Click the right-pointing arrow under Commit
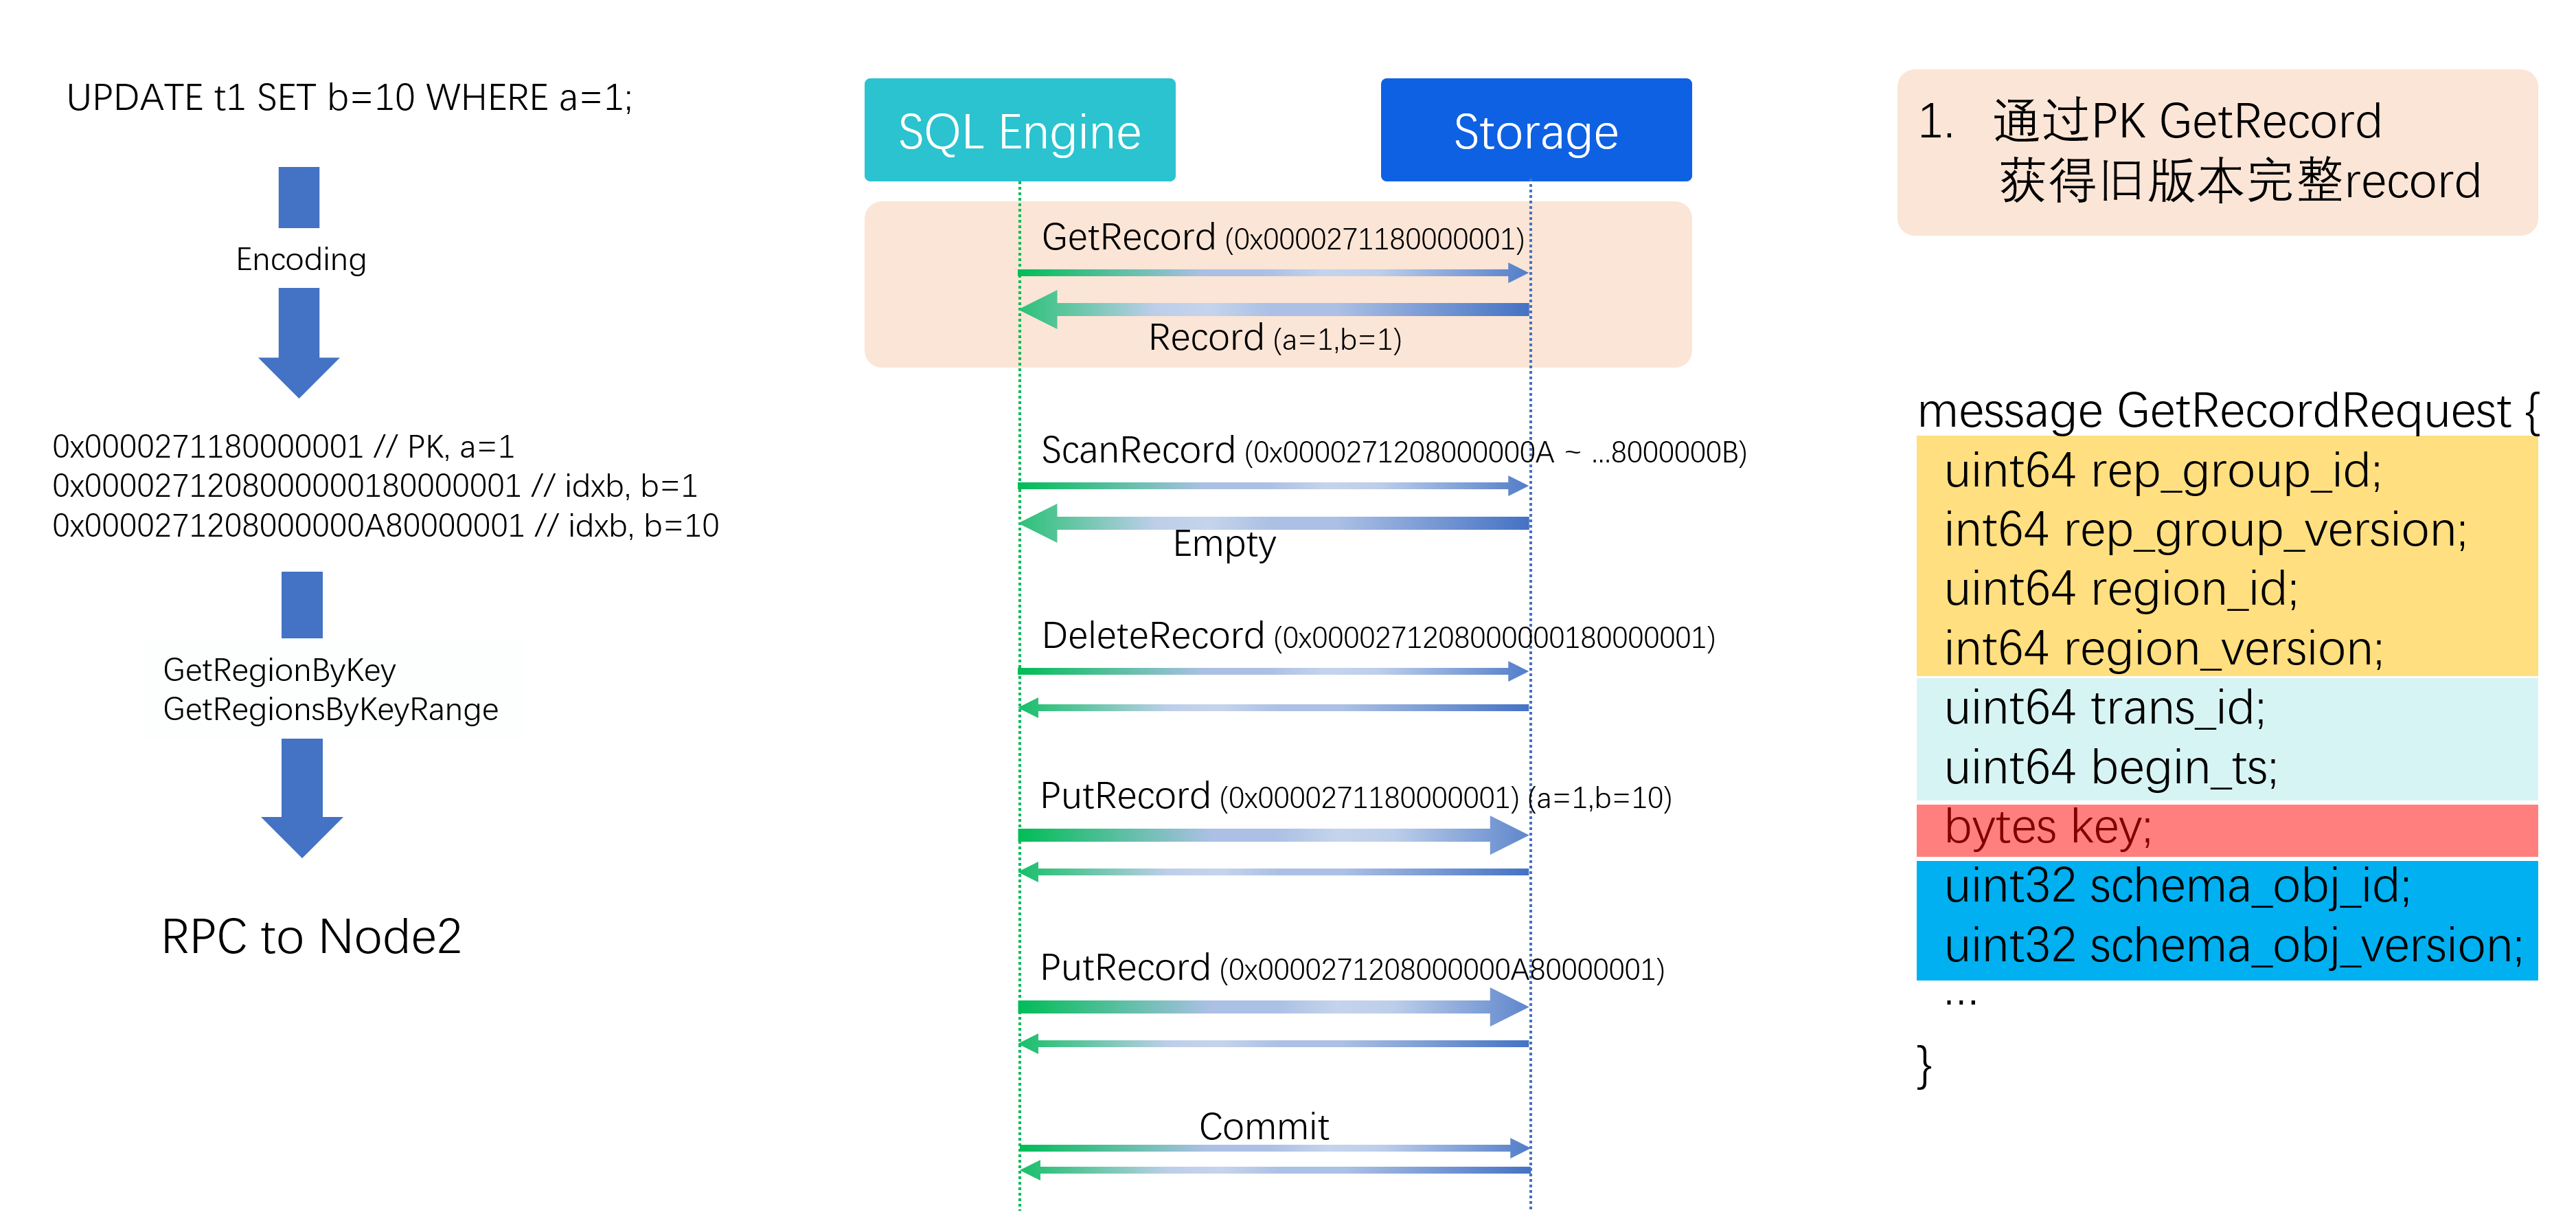2576x1232 pixels. pyautogui.click(x=1272, y=1148)
